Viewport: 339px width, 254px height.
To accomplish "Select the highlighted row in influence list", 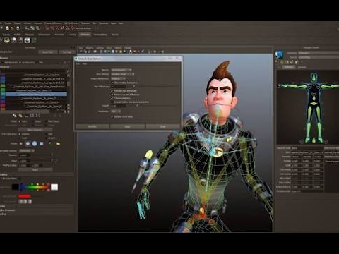I will click(x=36, y=94).
